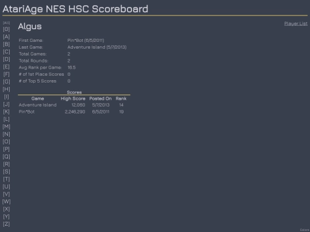This screenshot has width=310, height=232.
Task: Filter players by letter [Y]
Action: click(6, 217)
